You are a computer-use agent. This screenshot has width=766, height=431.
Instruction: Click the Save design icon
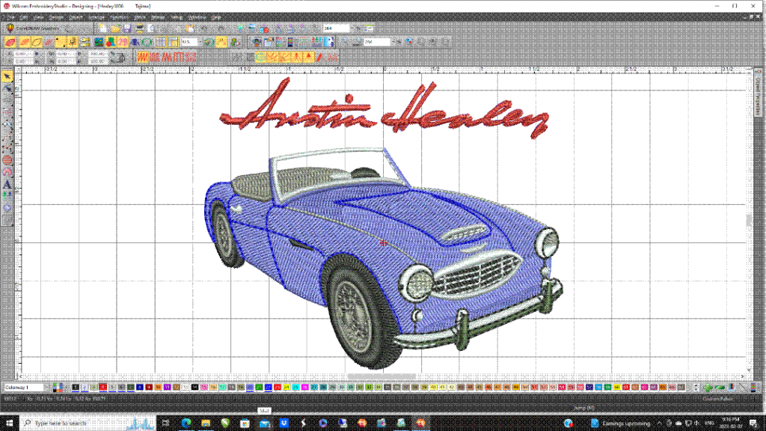126,28
